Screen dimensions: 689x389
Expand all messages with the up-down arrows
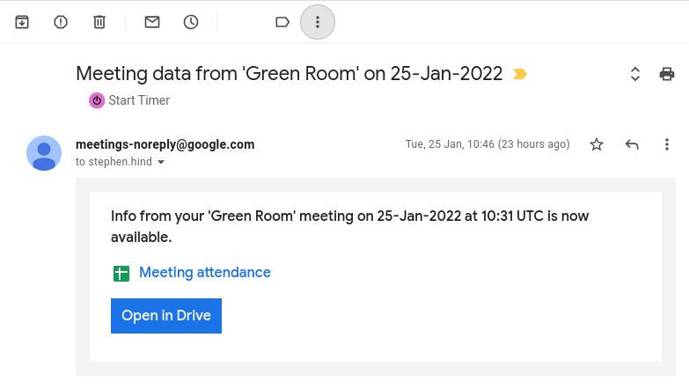click(635, 74)
